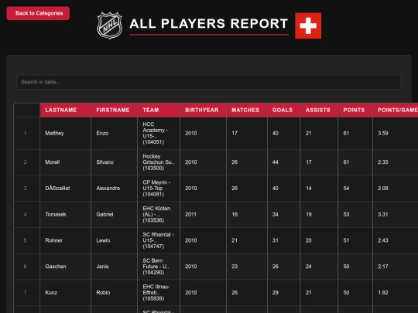The width and height of the screenshot is (418, 313).
Task: Sort by the MATCHES column header
Action: click(x=247, y=111)
